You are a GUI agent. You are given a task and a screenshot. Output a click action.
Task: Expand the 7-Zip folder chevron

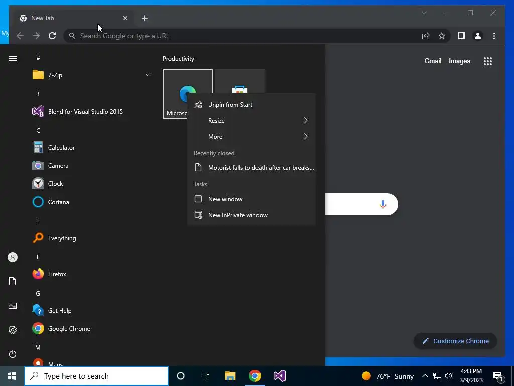[x=148, y=75]
